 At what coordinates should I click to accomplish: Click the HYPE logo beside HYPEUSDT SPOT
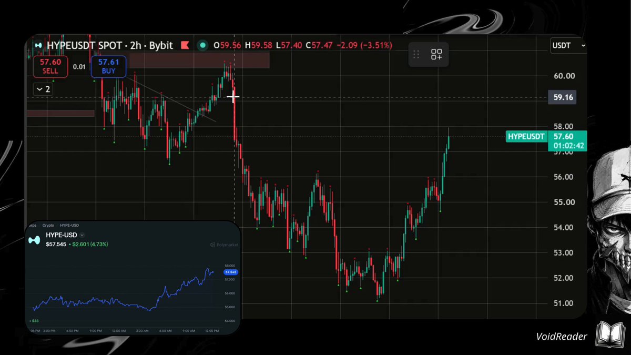coord(37,45)
